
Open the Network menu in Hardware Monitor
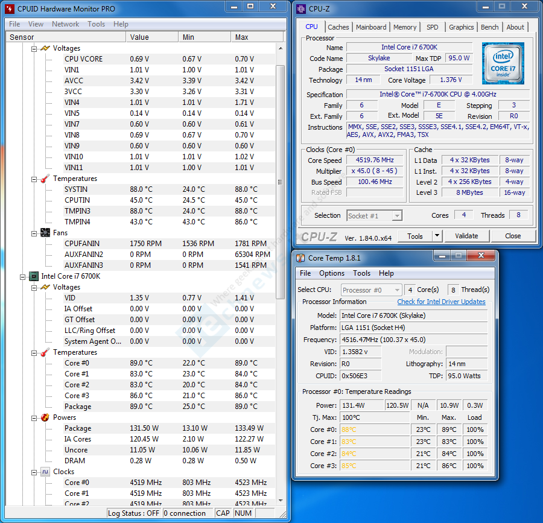click(65, 24)
